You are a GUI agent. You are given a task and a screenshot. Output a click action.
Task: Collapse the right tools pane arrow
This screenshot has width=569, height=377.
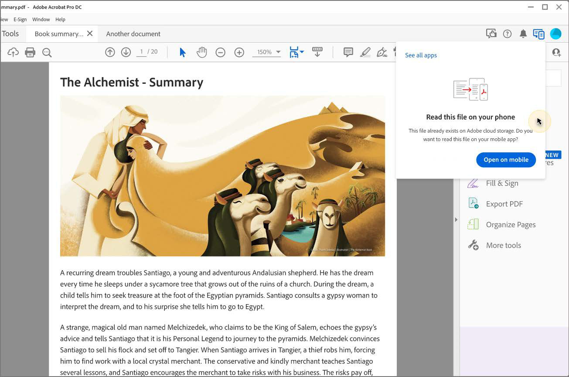tap(456, 219)
